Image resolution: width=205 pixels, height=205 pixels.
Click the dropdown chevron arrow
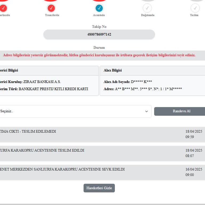pyautogui.click(x=147, y=111)
